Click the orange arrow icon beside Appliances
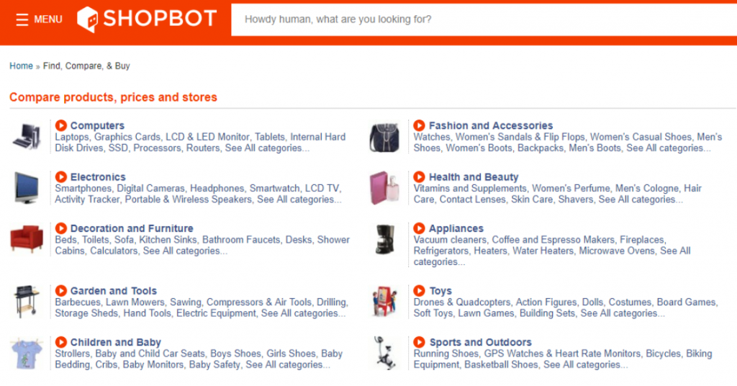Screen dimensions: 737x386 click(420, 228)
